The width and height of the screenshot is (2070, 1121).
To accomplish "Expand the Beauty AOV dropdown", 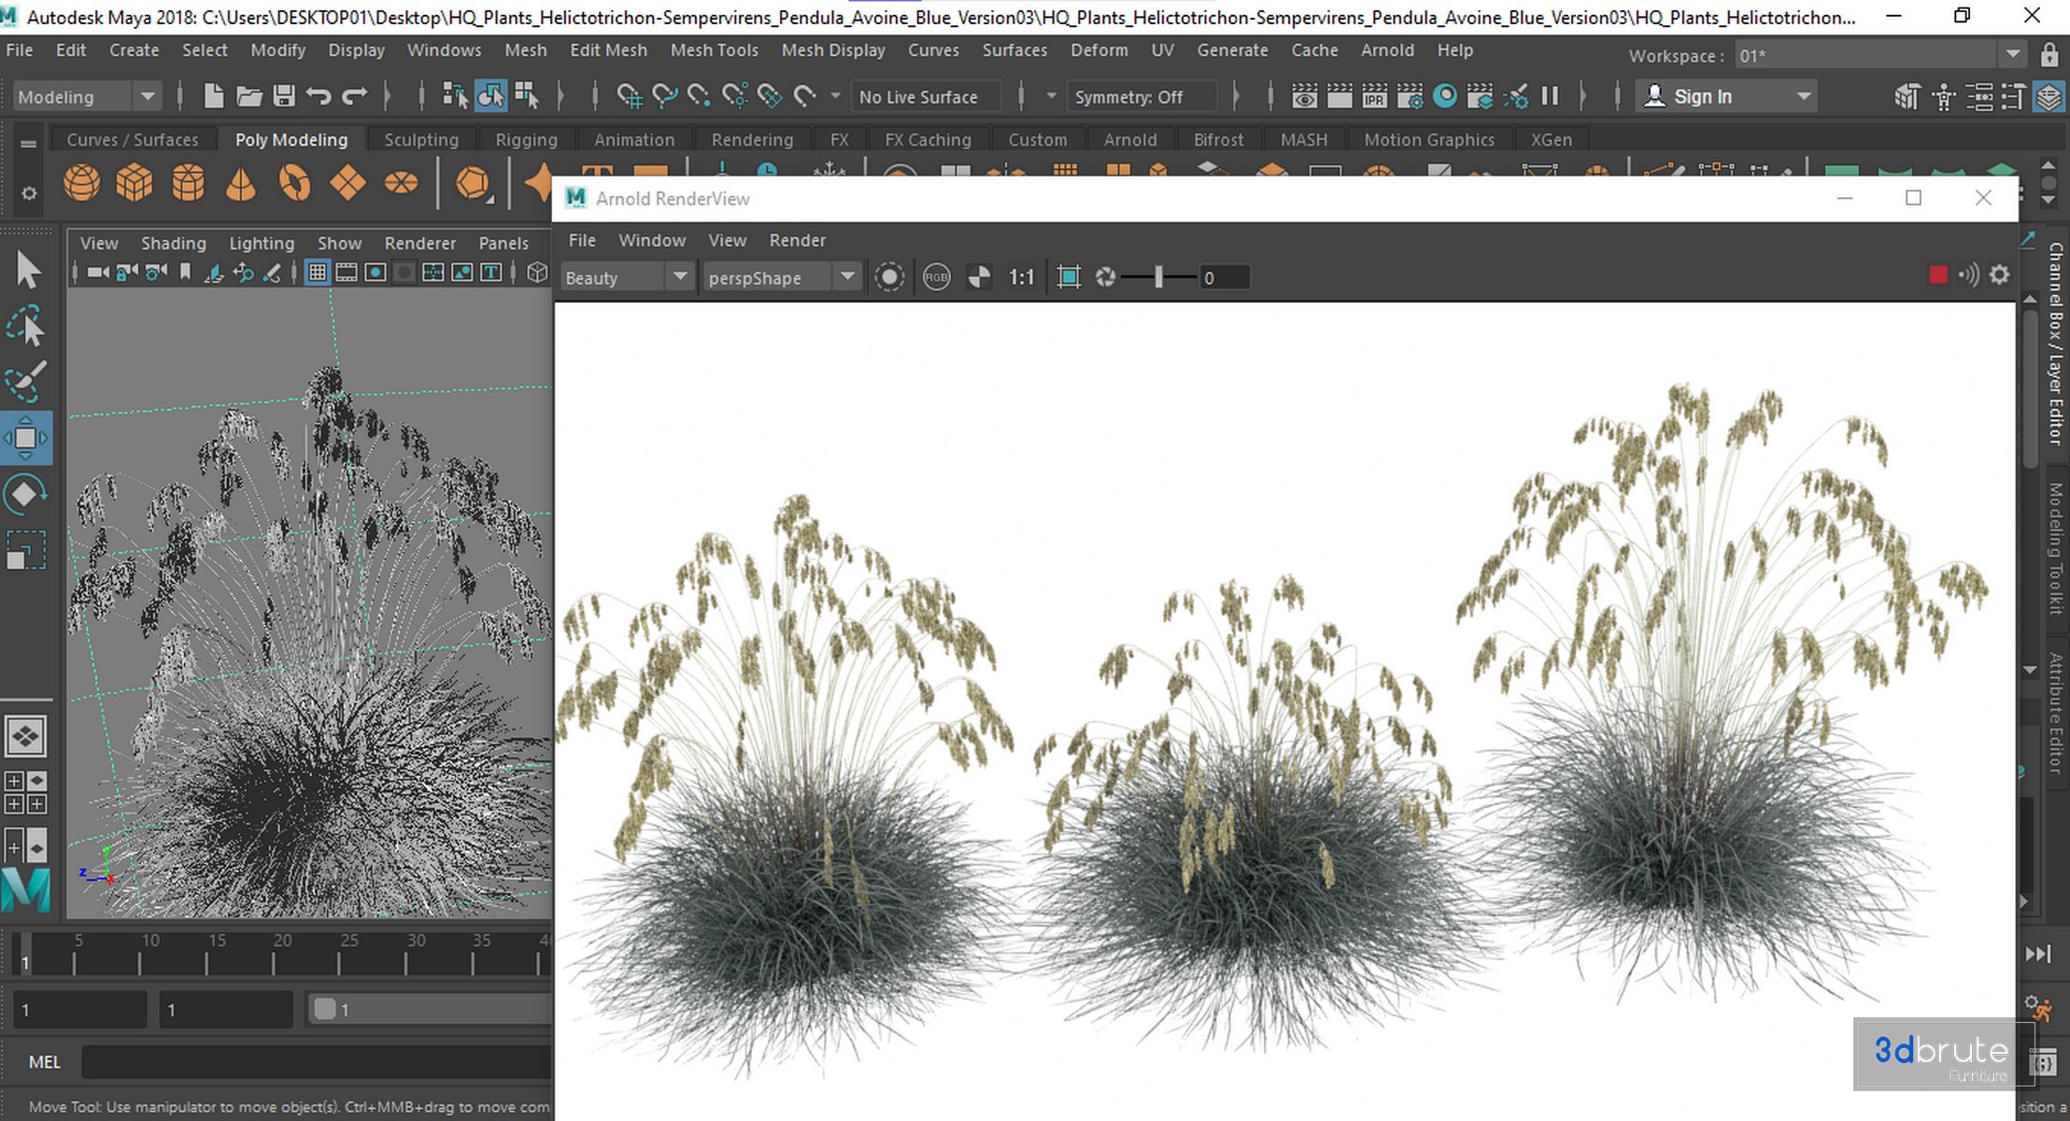I will point(680,277).
